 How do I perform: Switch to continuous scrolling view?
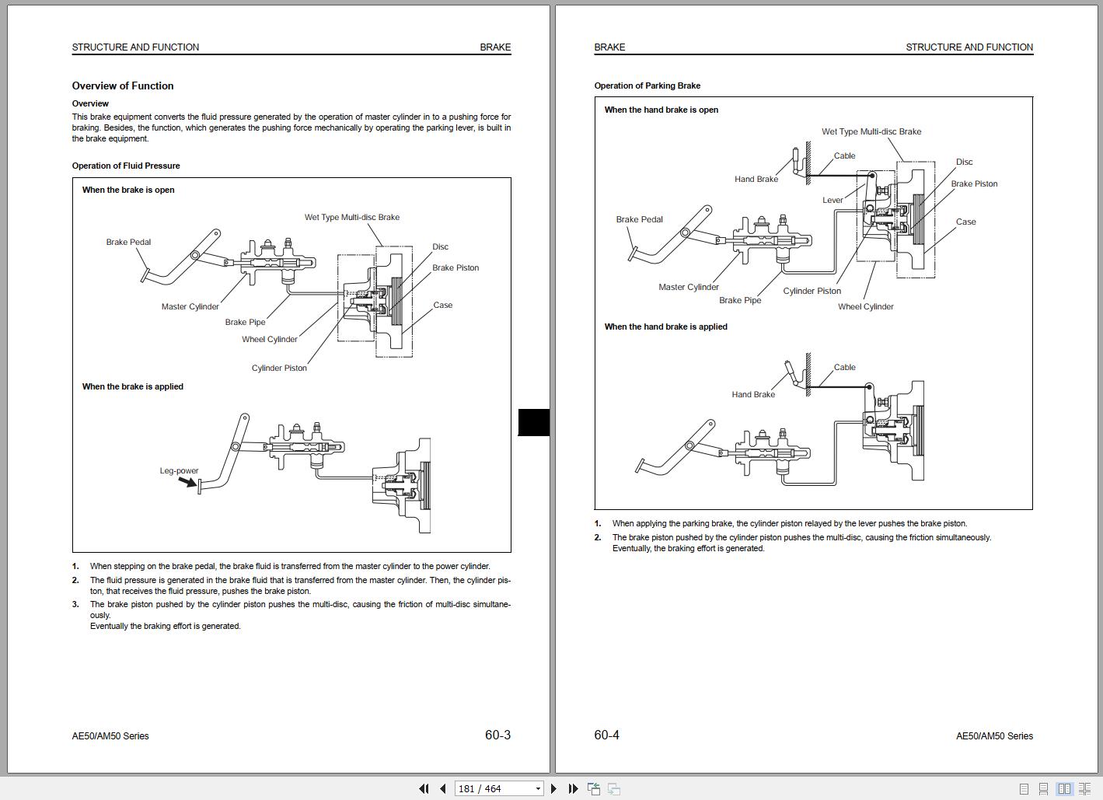pyautogui.click(x=1043, y=788)
